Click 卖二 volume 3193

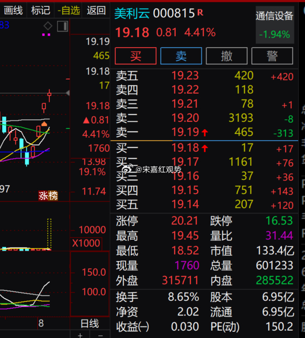241,118
